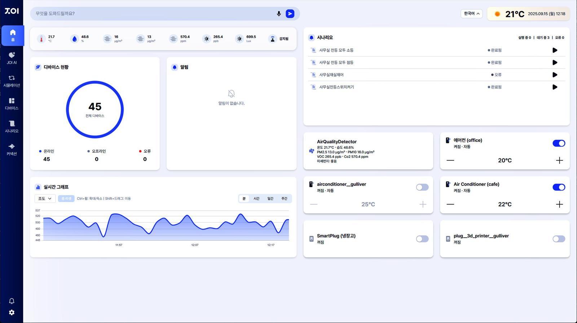Viewport: 577px width, 323px height.
Task: Click the 줌 리셋 button
Action: point(66,199)
